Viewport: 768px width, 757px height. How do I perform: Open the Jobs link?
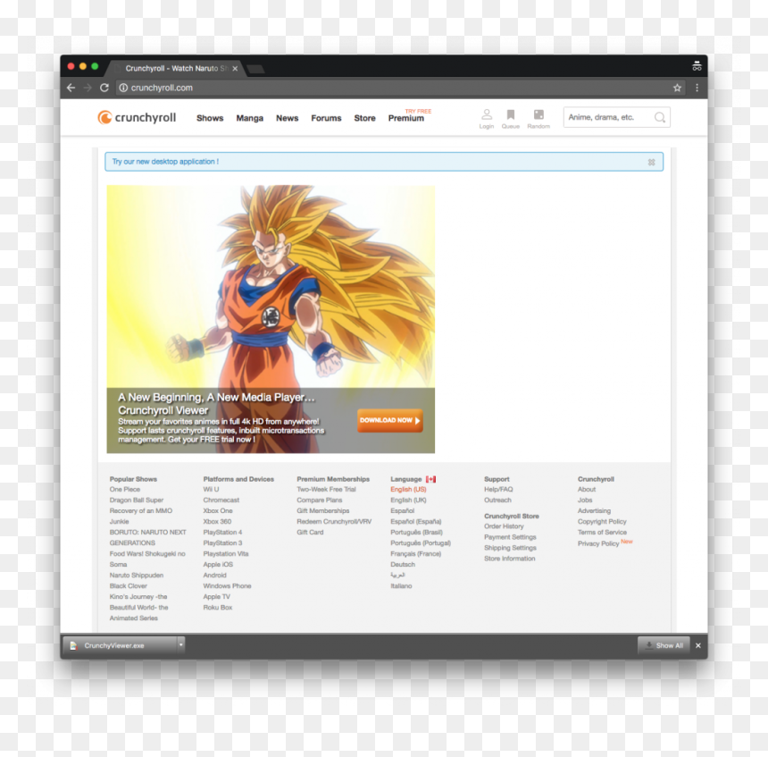585,500
